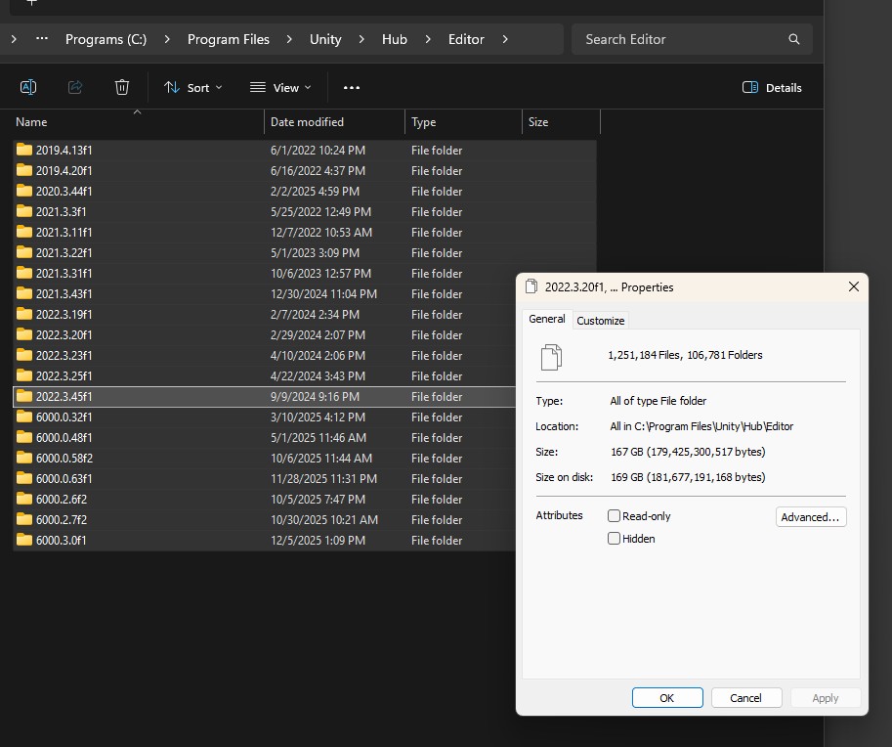
Task: Open the Sort dropdown menu
Action: tap(192, 87)
